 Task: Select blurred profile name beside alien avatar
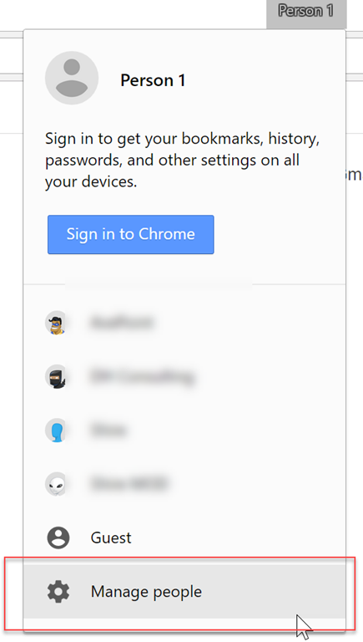click(129, 483)
